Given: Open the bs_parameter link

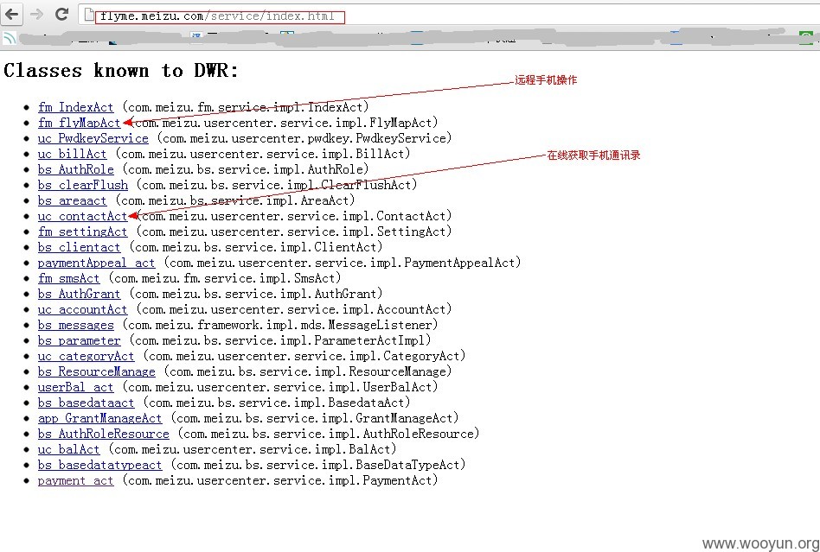Looking at the screenshot, I should [x=79, y=340].
